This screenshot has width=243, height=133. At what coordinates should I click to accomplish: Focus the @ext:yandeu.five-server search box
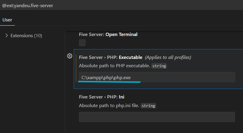coord(121,5)
